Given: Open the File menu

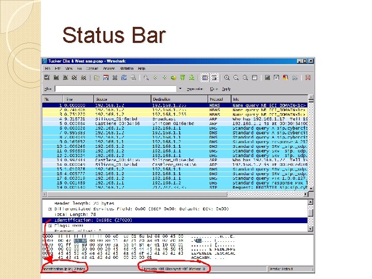Looking at the screenshot, I should tap(48, 68).
